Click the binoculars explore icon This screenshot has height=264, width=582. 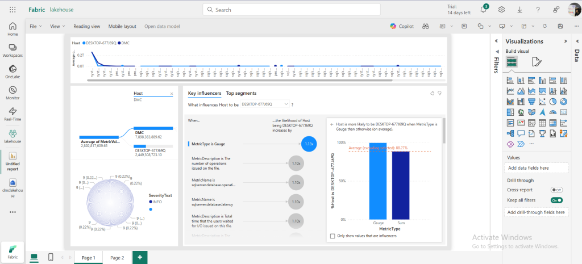tap(425, 26)
